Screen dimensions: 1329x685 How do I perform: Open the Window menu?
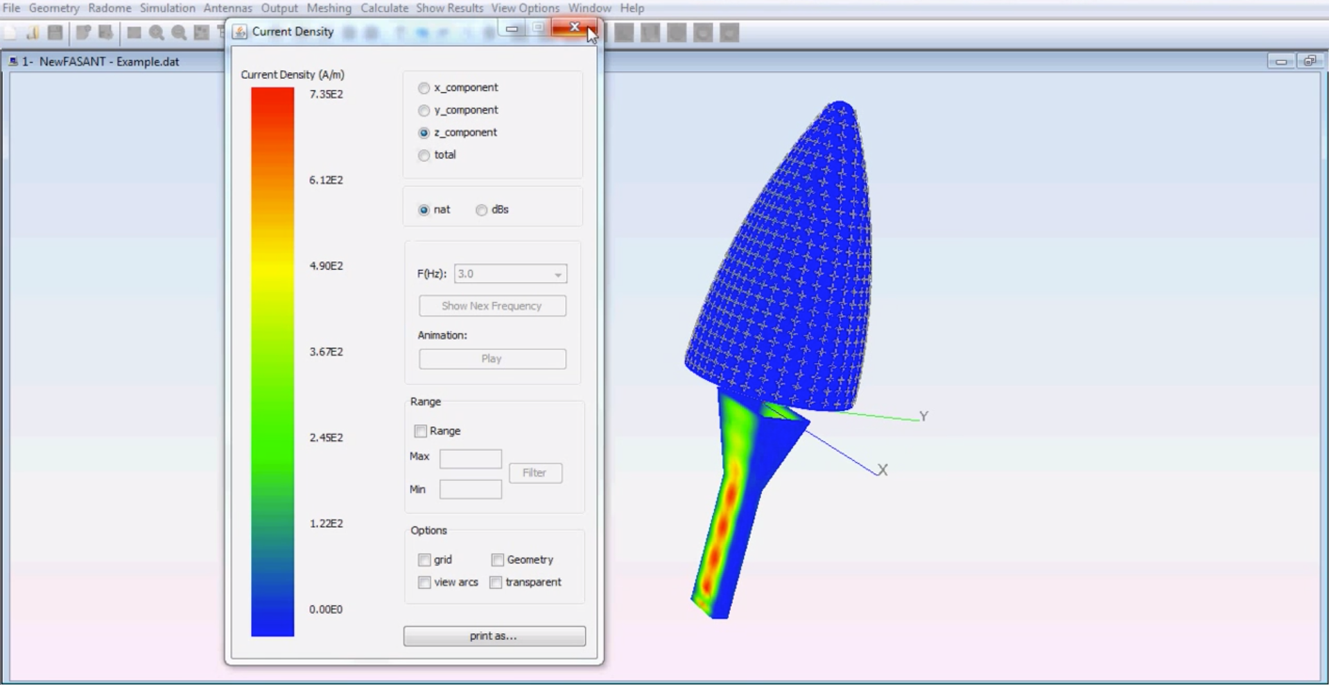click(x=590, y=8)
